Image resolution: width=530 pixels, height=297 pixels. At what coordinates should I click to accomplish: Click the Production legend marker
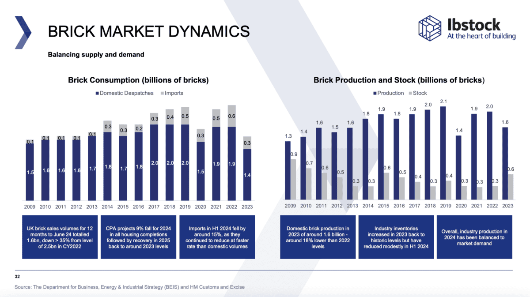click(x=375, y=93)
